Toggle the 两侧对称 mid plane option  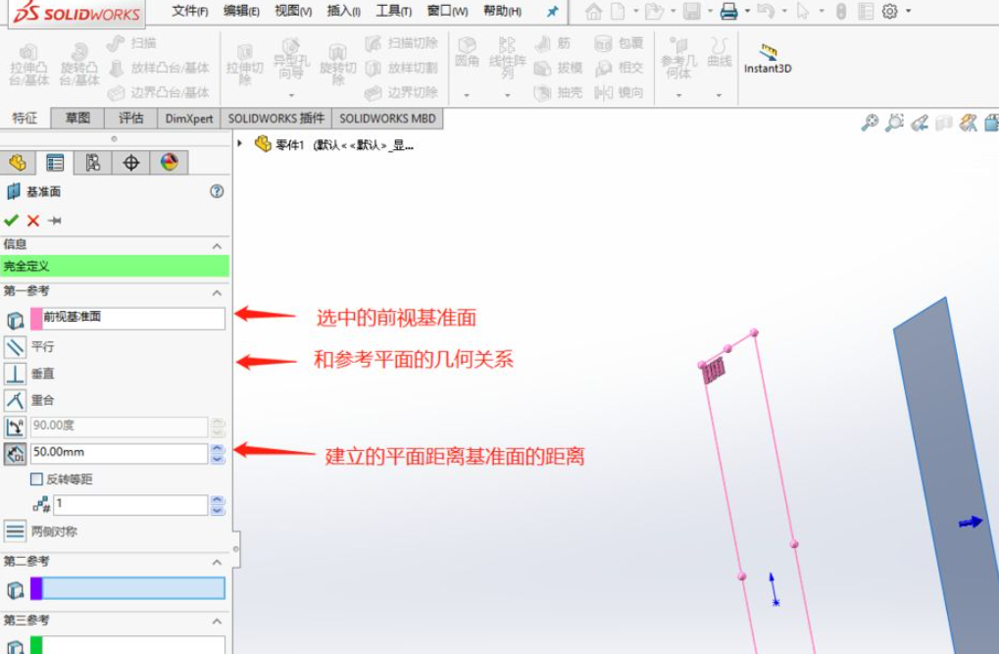coord(15,531)
